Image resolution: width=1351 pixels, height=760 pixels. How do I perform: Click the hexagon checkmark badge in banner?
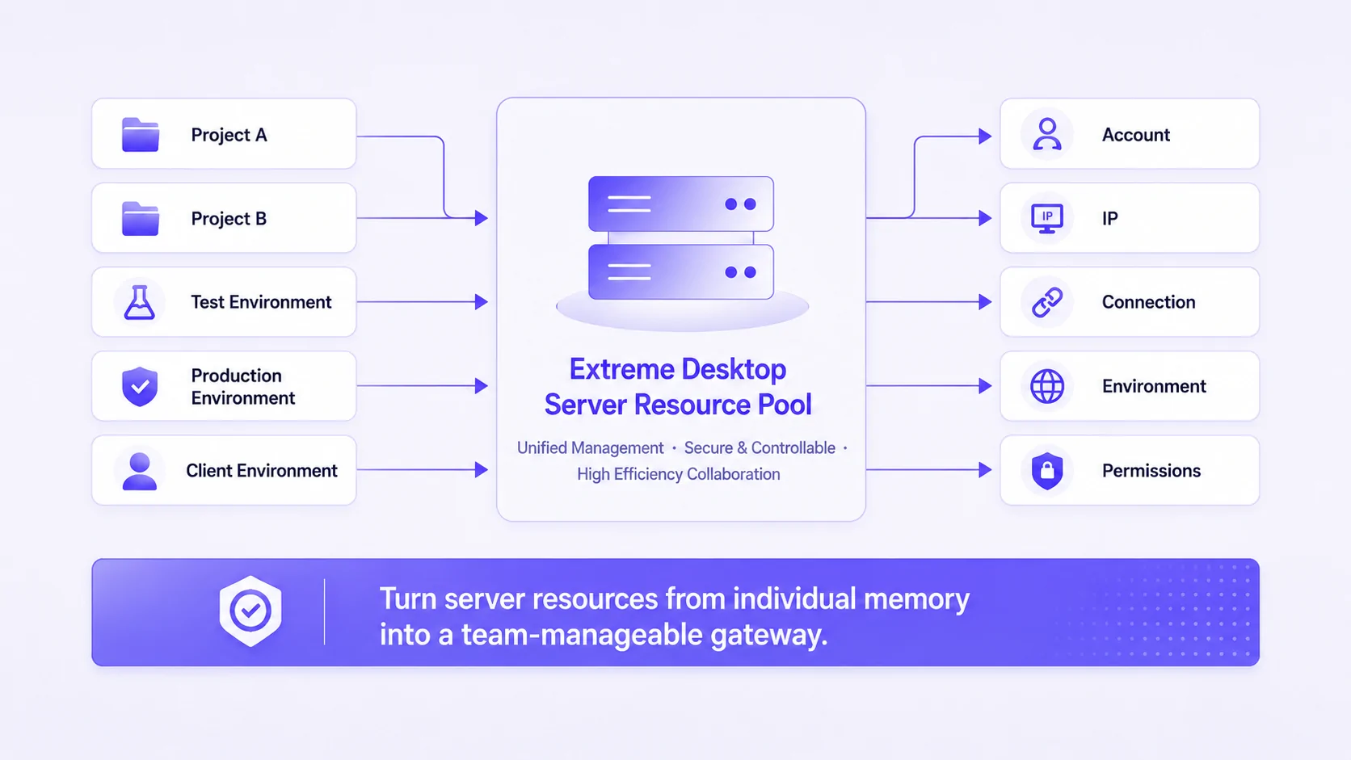250,611
